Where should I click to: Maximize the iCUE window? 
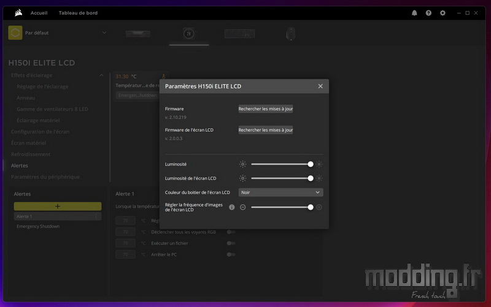[467, 13]
